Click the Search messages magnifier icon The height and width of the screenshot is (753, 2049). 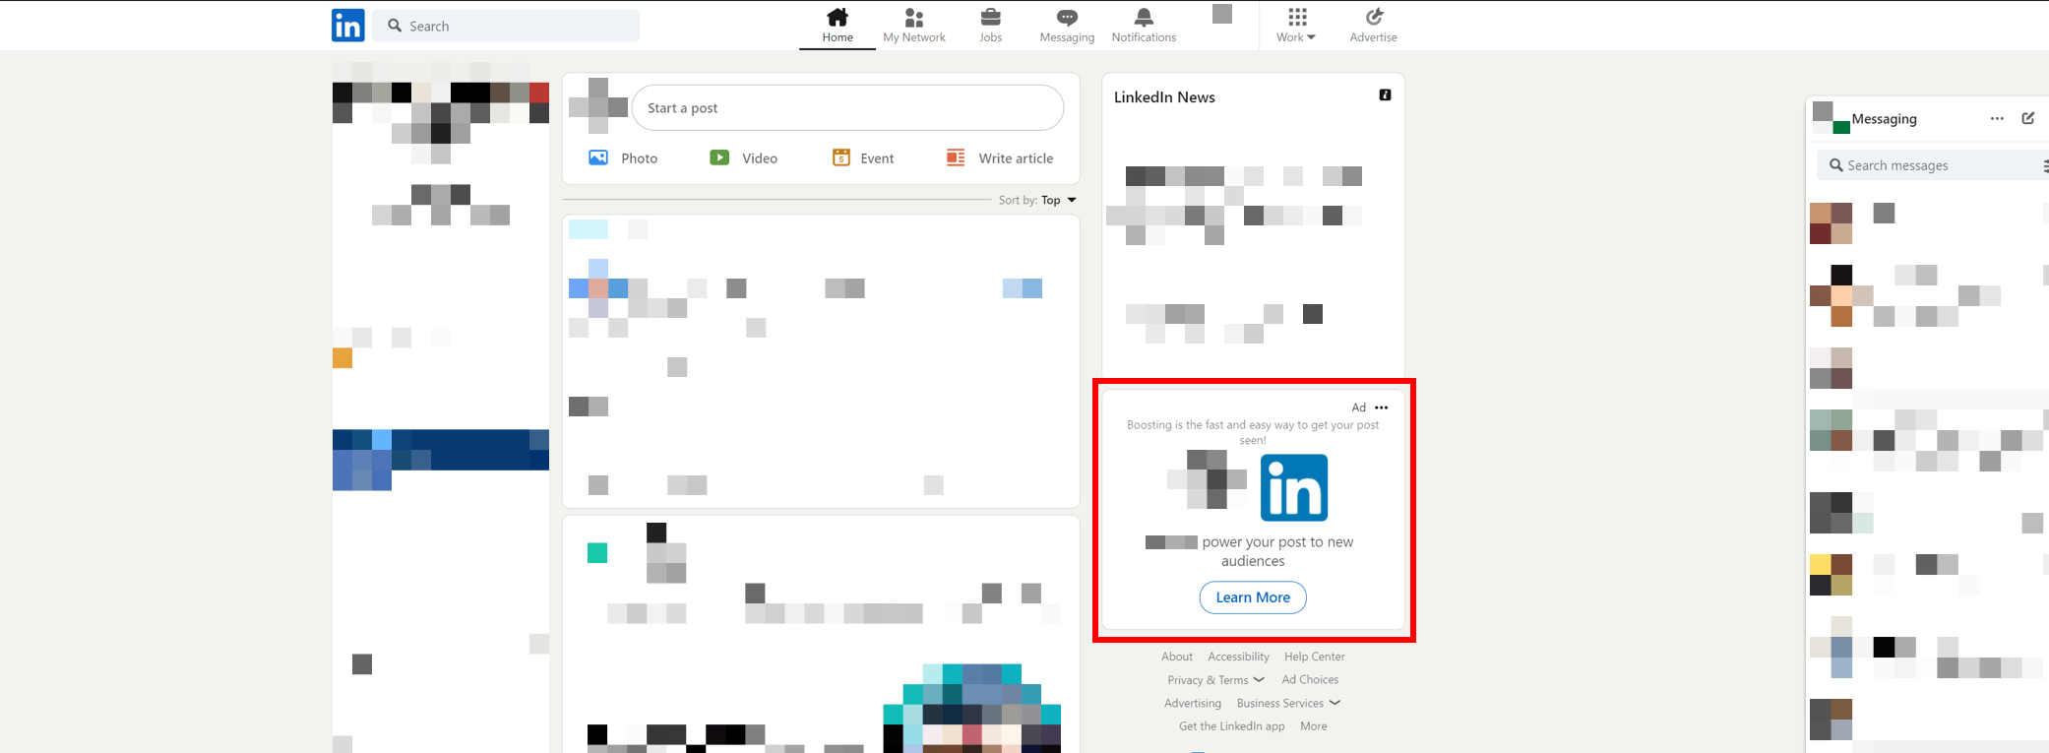[x=1836, y=165]
